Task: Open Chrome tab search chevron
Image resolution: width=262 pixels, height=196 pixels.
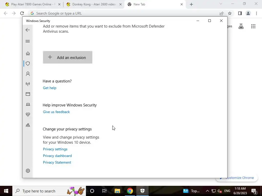Action: (221, 4)
